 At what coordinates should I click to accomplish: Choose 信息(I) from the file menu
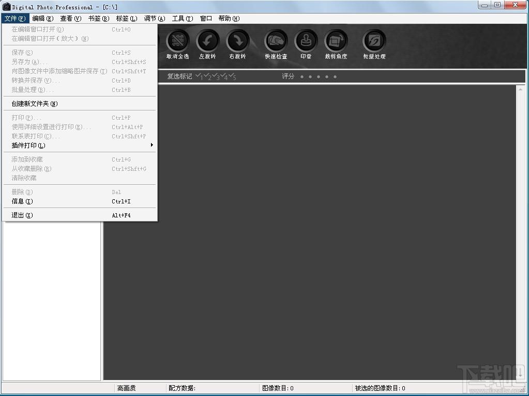pos(80,201)
